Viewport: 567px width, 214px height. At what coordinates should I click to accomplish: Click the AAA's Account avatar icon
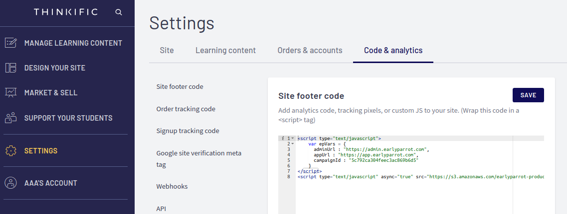[11, 183]
